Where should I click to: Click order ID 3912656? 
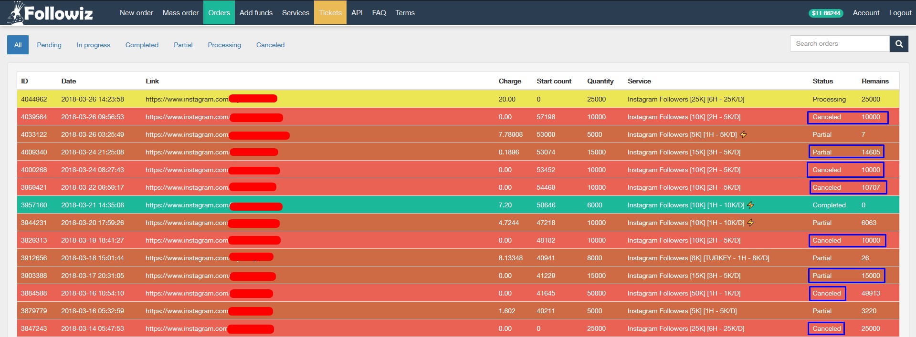tap(34, 258)
